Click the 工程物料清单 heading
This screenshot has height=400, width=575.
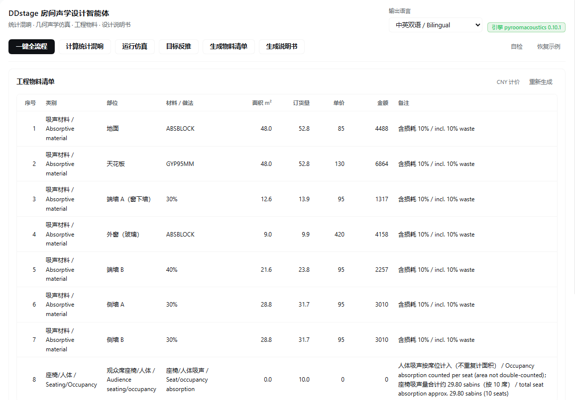point(35,81)
